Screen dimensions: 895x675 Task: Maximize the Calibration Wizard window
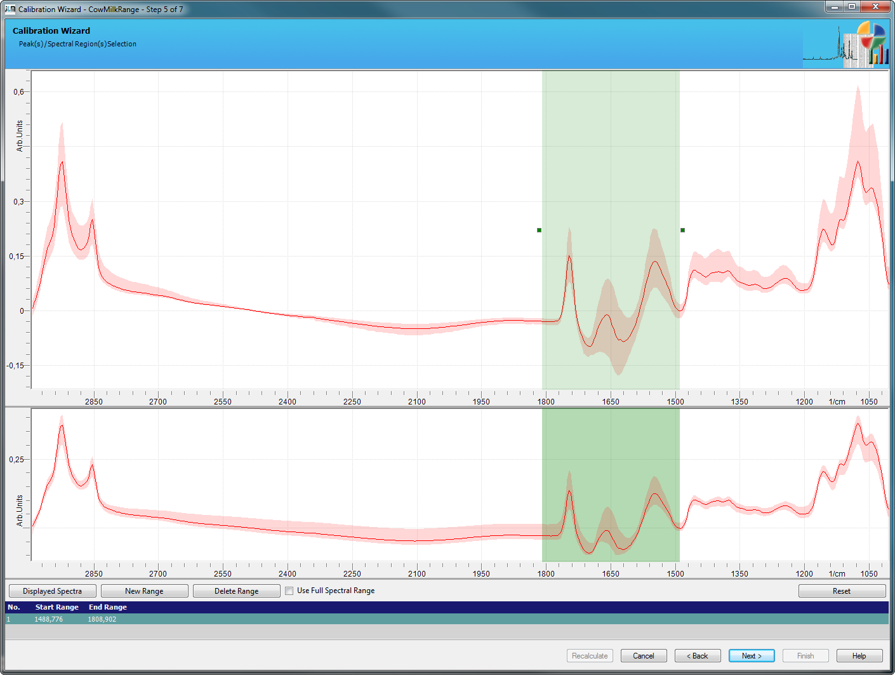coord(852,6)
